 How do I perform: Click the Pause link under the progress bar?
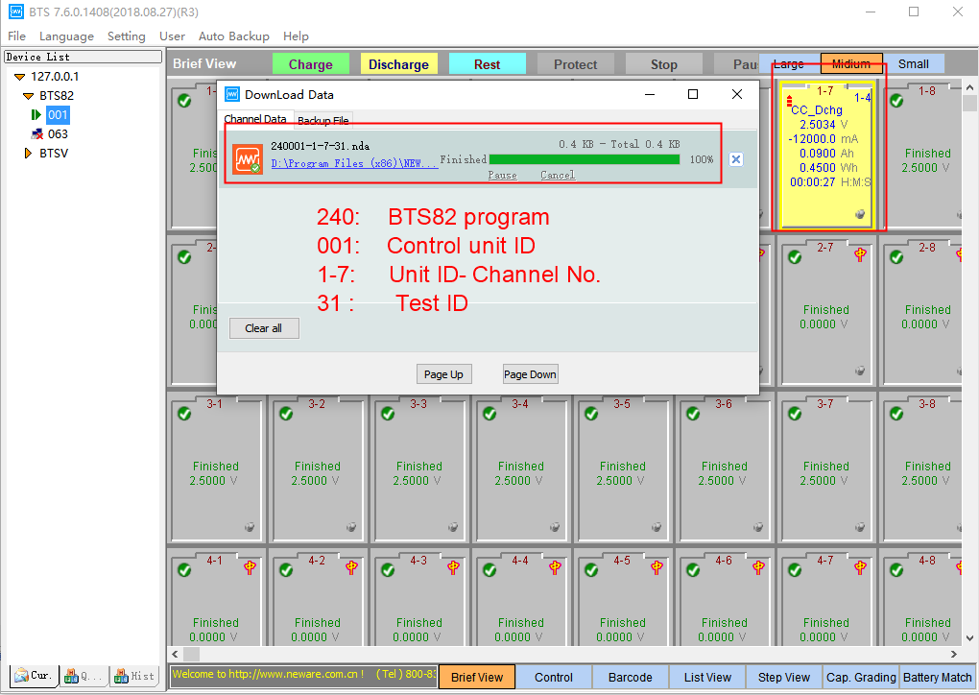[503, 176]
